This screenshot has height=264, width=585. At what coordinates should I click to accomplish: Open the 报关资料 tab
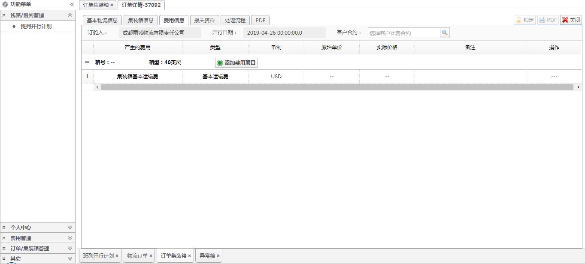coord(204,20)
